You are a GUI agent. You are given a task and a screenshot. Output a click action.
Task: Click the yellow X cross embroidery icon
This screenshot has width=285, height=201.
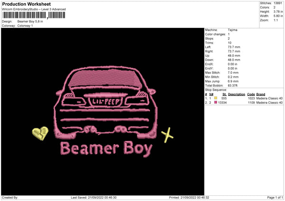[167, 136]
